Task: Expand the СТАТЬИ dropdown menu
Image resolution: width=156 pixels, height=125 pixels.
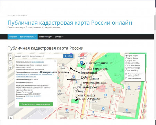Action: (59, 37)
